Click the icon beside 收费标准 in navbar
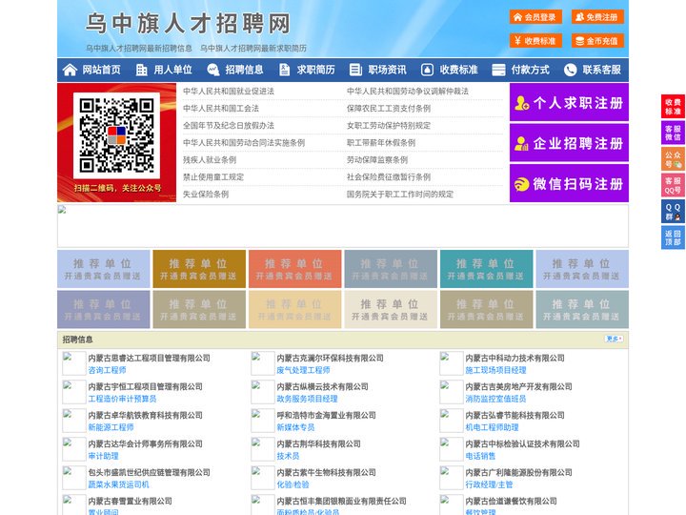 click(x=427, y=70)
